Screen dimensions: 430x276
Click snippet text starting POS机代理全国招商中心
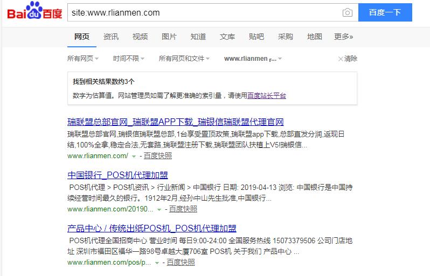210,246
